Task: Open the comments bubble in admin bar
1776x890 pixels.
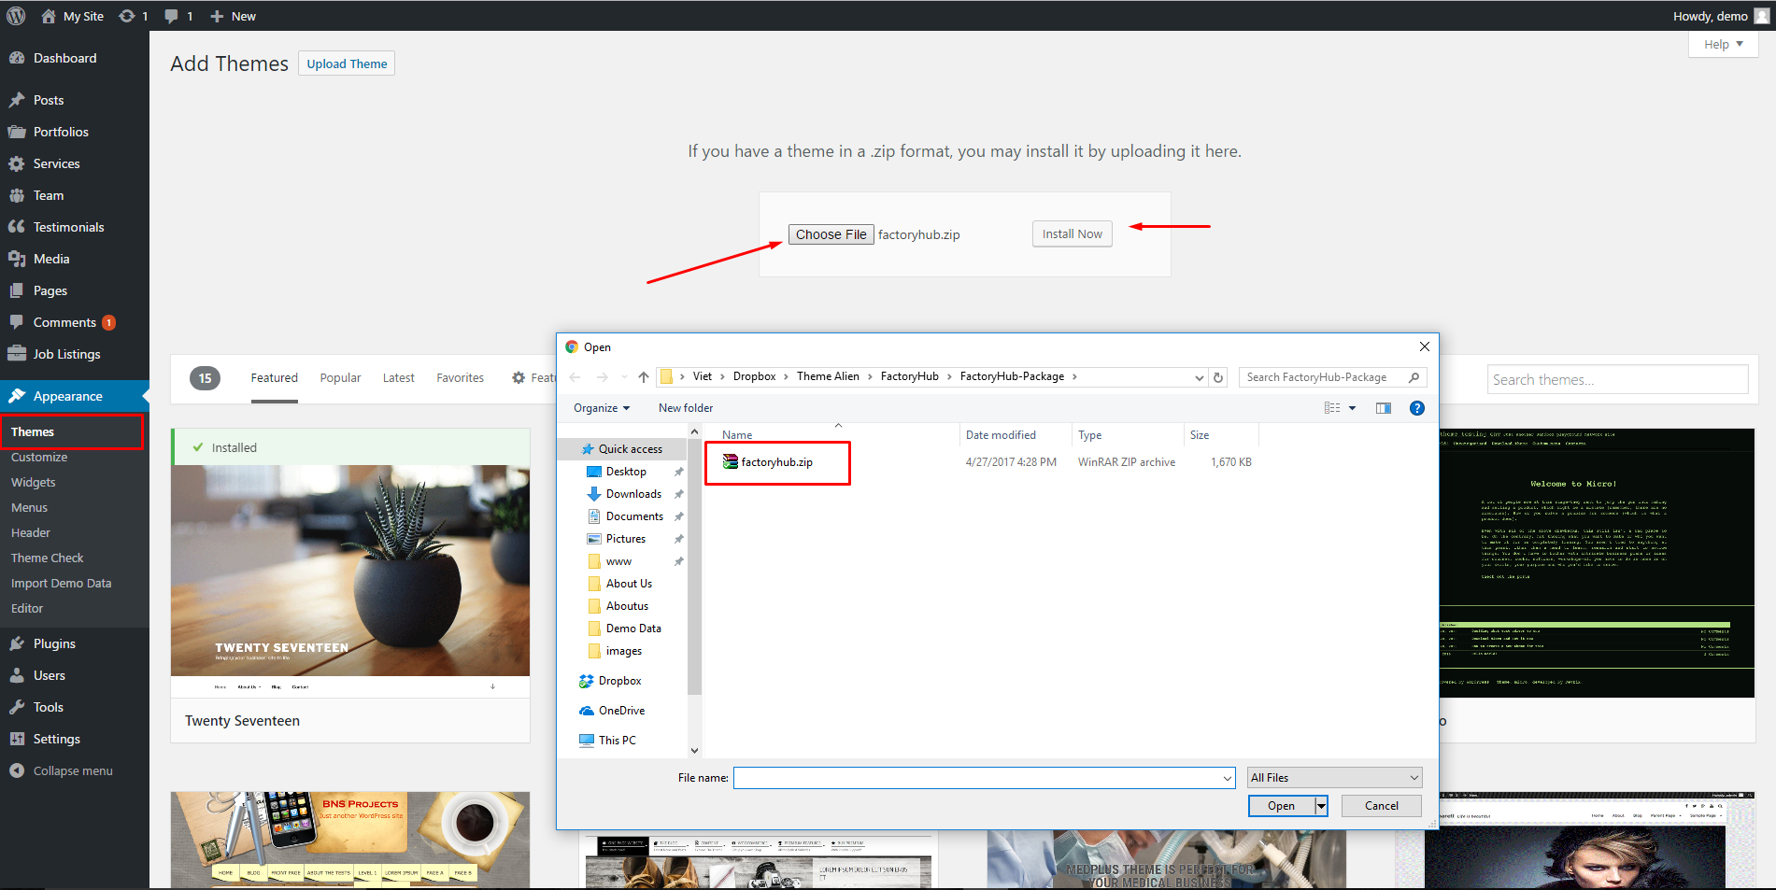Action: point(178,16)
